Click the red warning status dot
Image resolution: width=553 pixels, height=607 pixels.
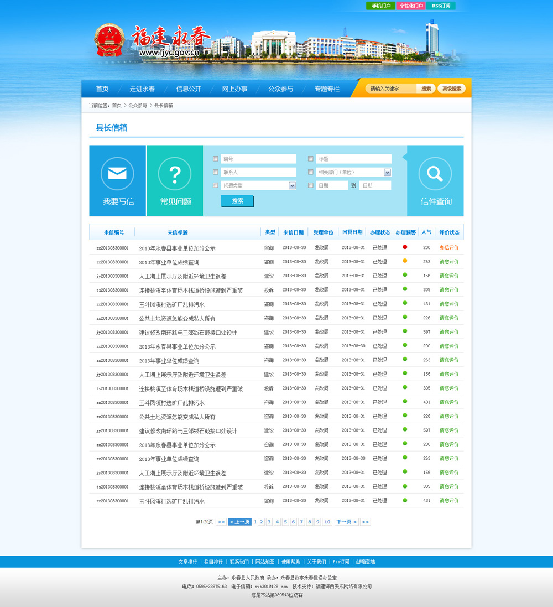point(405,247)
